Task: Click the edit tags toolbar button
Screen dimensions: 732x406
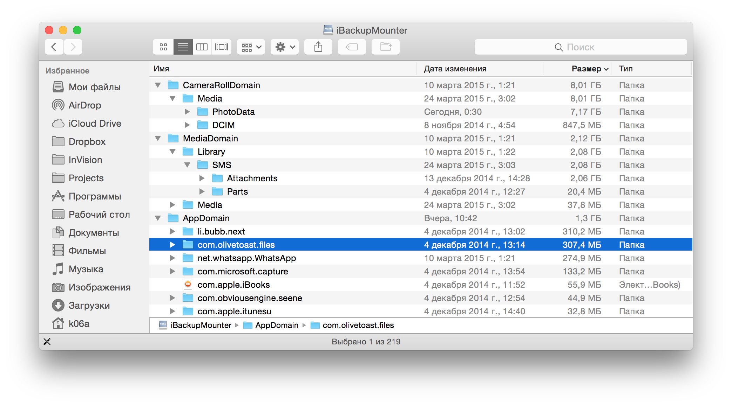Action: point(352,47)
